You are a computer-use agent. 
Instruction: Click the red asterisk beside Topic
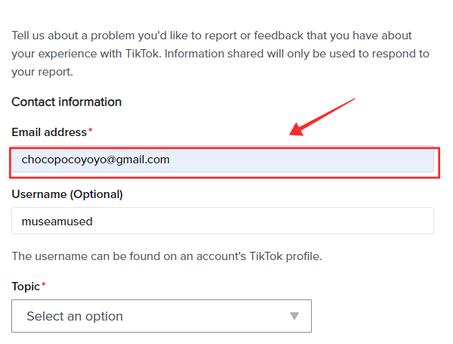pos(44,286)
